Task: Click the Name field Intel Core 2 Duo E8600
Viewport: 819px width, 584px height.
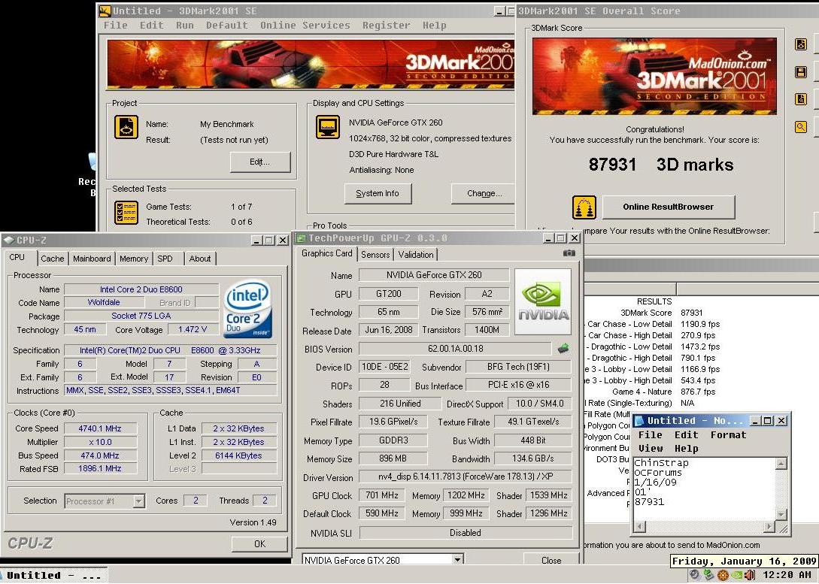Action: pyautogui.click(x=141, y=289)
